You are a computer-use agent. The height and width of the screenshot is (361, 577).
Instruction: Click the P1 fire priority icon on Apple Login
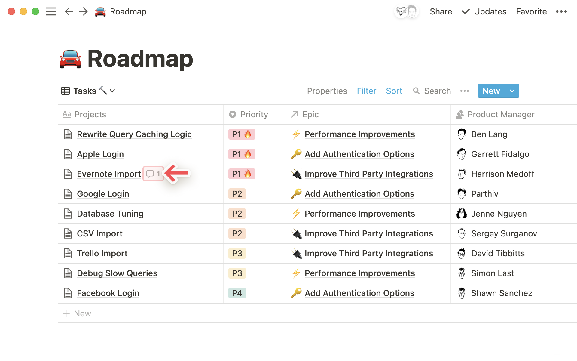tap(242, 154)
